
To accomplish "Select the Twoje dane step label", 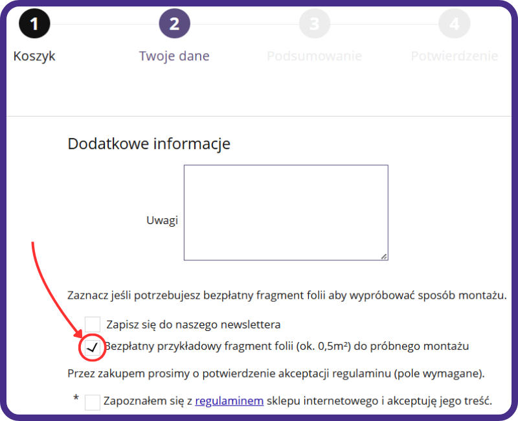I will [x=174, y=56].
